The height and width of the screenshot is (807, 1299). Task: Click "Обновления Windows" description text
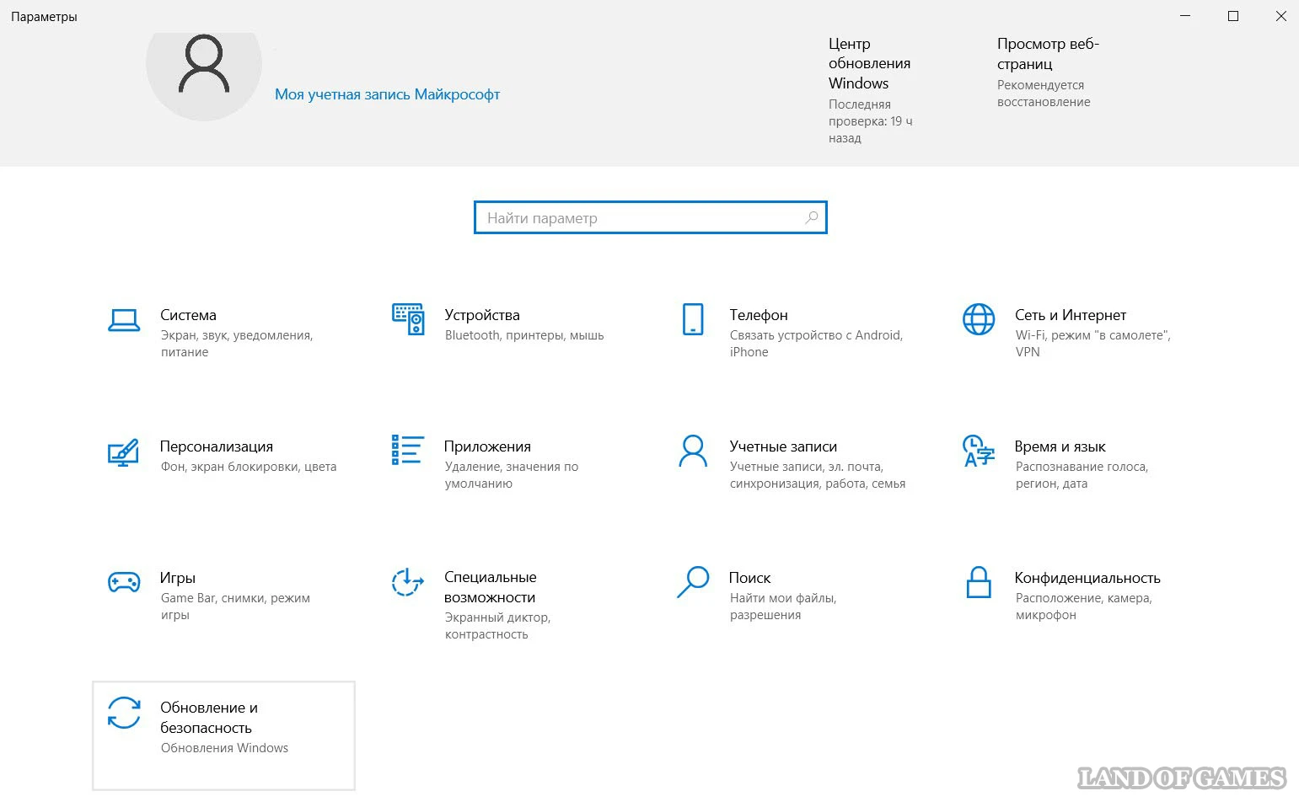(x=224, y=748)
